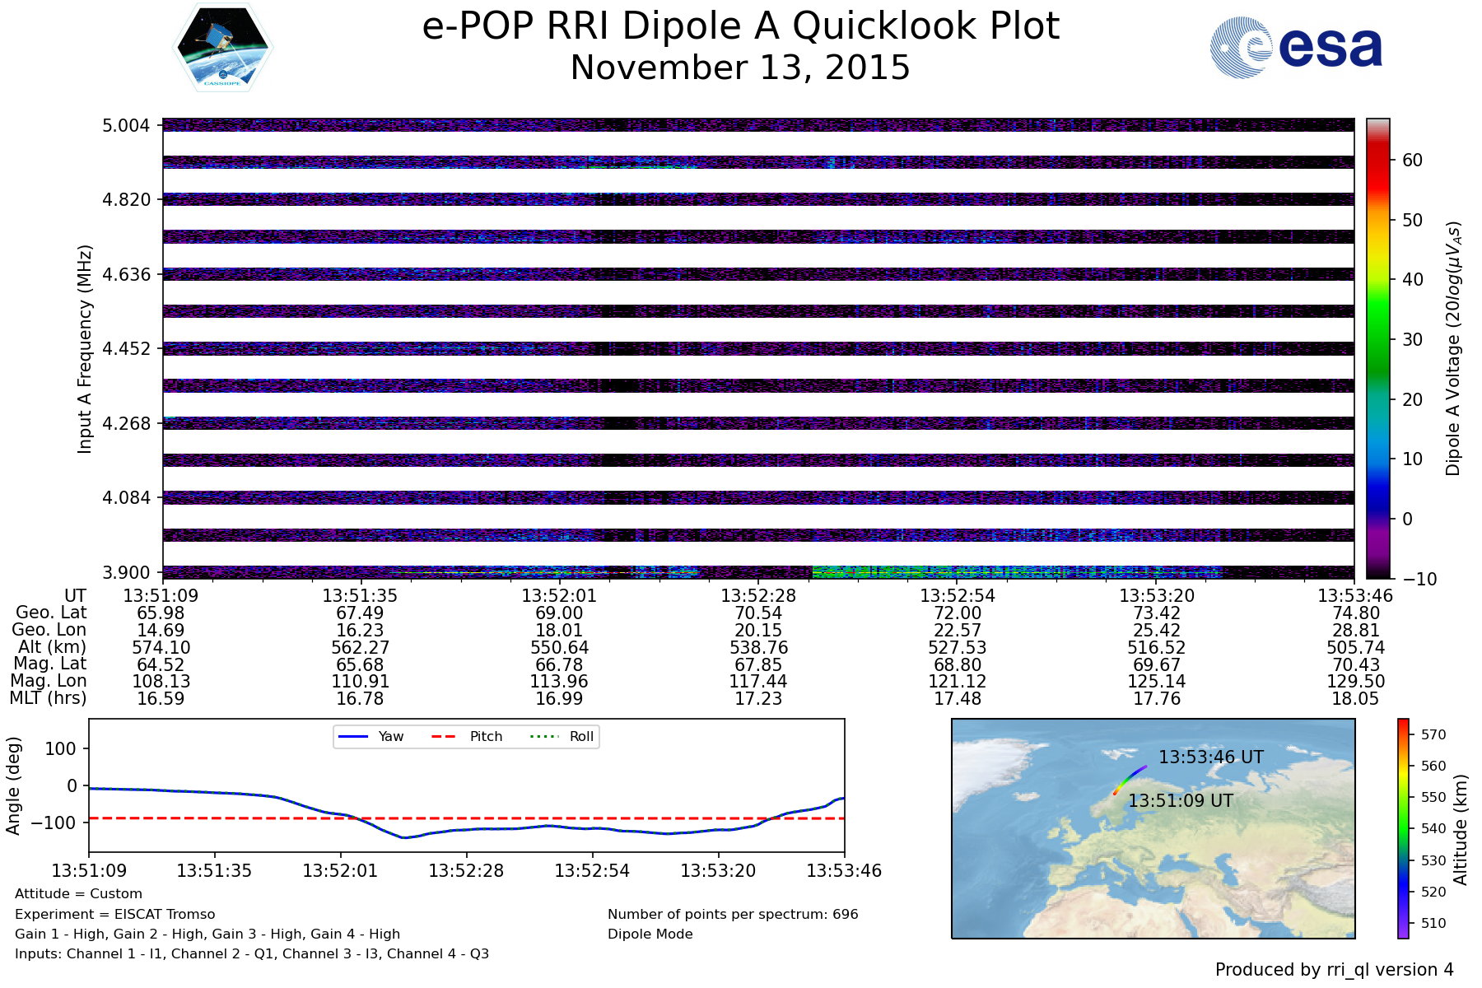Viewport: 1482px width, 988px height.
Task: Click the date 'November 13, 2015'
Action: (740, 68)
